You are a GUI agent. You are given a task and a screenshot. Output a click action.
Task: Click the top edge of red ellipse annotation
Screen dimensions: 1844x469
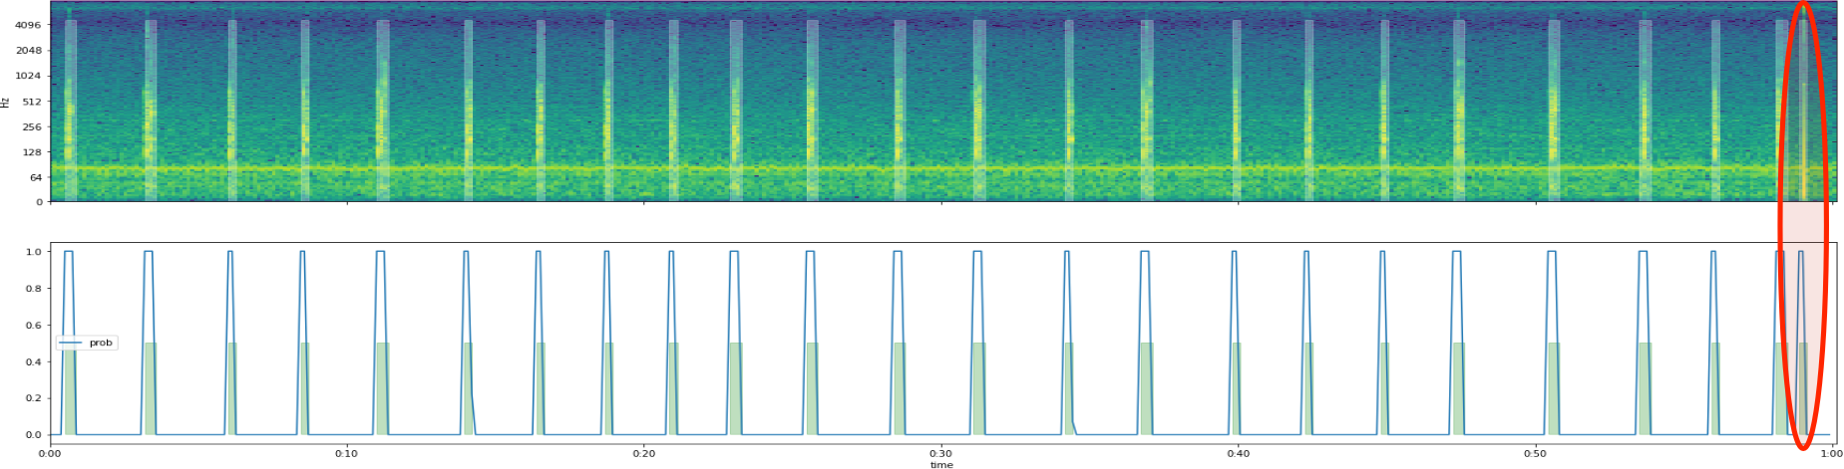1803,3
